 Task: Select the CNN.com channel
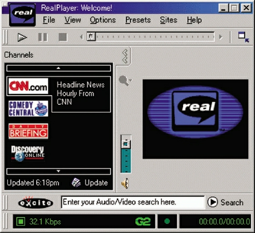point(28,86)
